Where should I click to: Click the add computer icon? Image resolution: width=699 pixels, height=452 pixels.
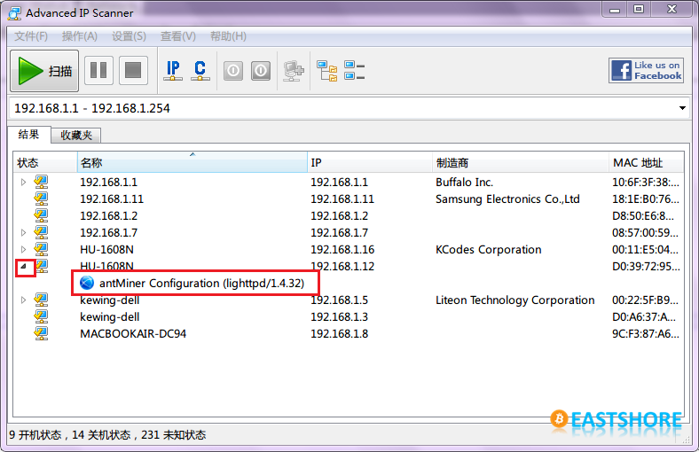pyautogui.click(x=294, y=71)
